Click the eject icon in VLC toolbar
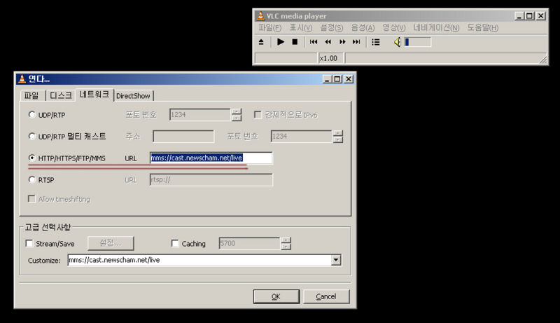This screenshot has width=560, height=323. pos(261,42)
